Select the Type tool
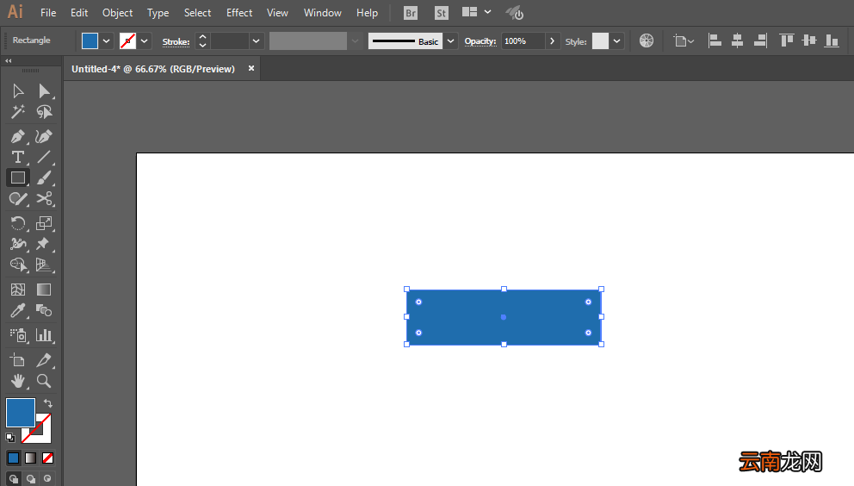The image size is (854, 486). point(17,157)
